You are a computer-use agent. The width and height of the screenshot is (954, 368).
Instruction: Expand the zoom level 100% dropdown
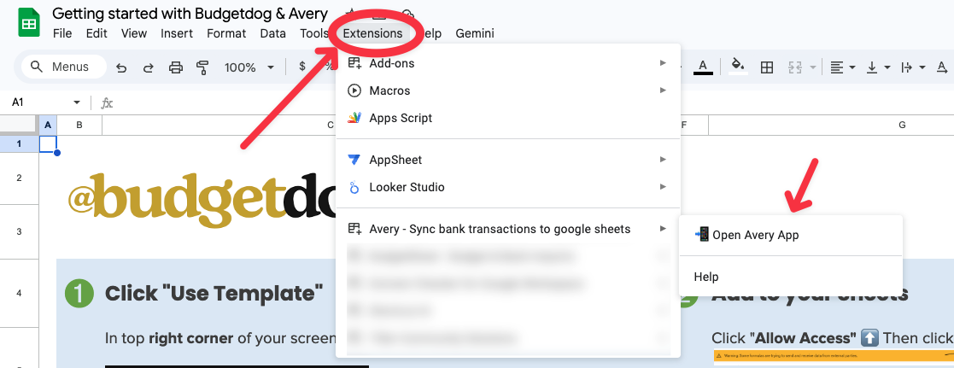(249, 67)
